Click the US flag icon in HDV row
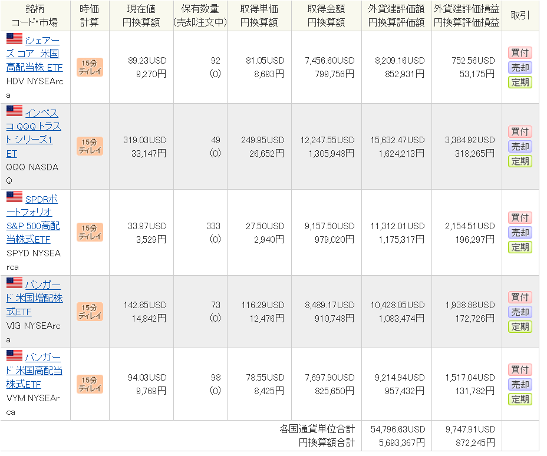Viewport: 547px width, 456px height. coord(14,39)
